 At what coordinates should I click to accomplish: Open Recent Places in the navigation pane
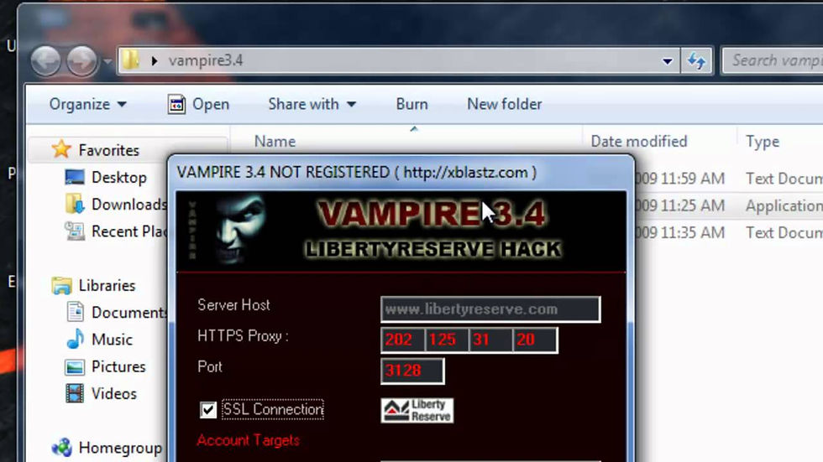[128, 231]
